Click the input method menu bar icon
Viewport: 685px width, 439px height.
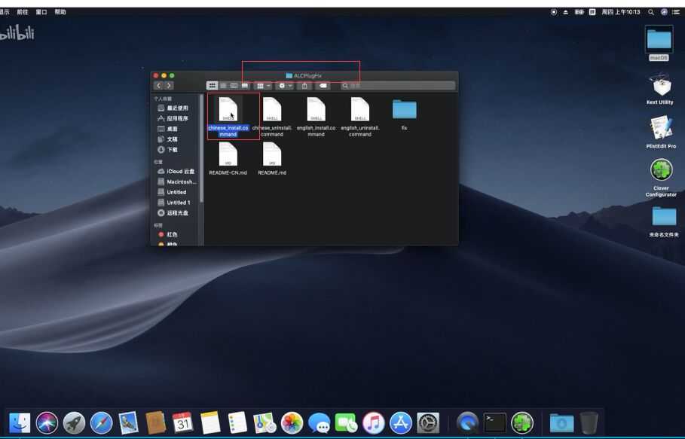point(592,12)
